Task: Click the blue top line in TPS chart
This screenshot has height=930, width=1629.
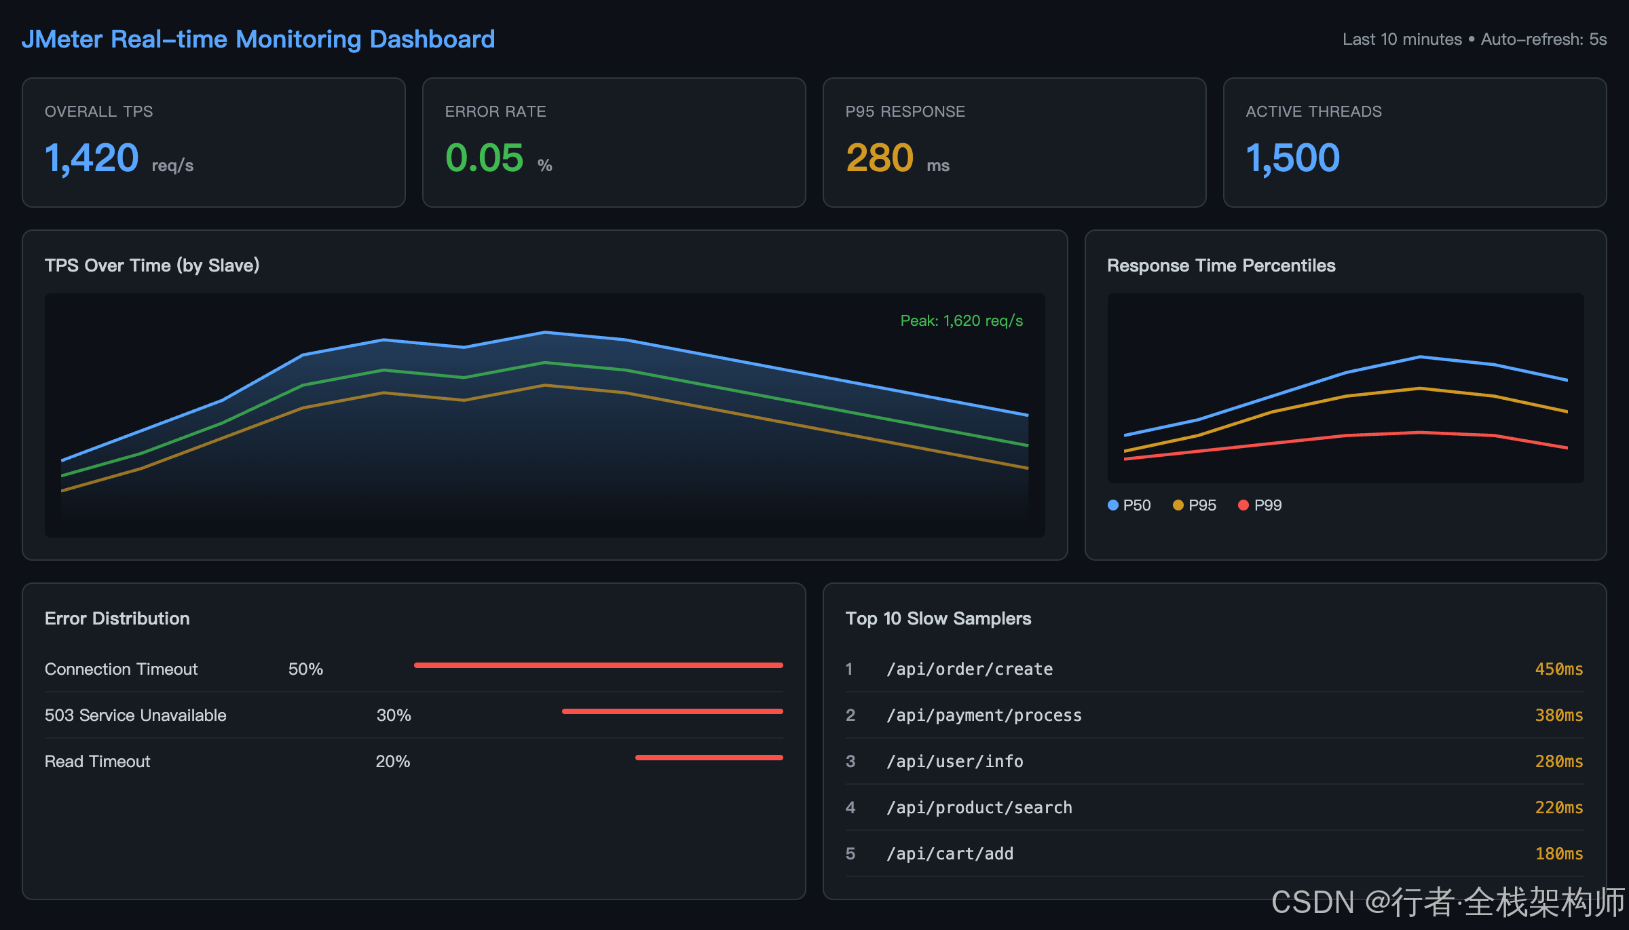Action: 545,332
